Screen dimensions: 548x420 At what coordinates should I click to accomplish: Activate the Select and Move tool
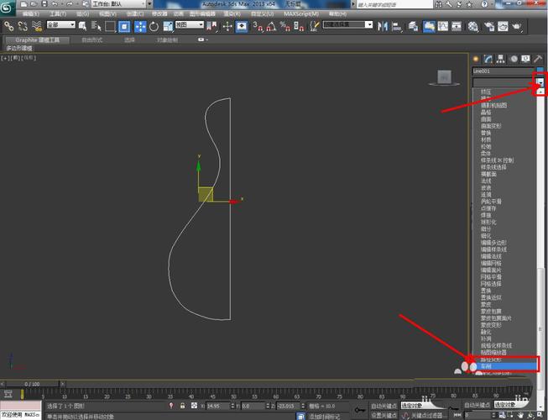coord(140,27)
